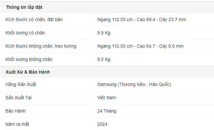Select the 'Việt Nam' origin value
The width and height of the screenshot is (214, 130).
pos(107,98)
